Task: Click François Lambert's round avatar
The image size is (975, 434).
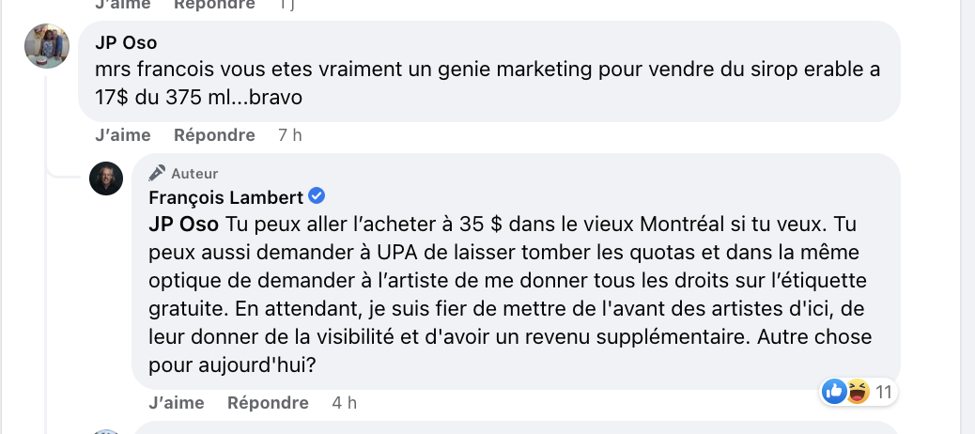Action: [106, 178]
